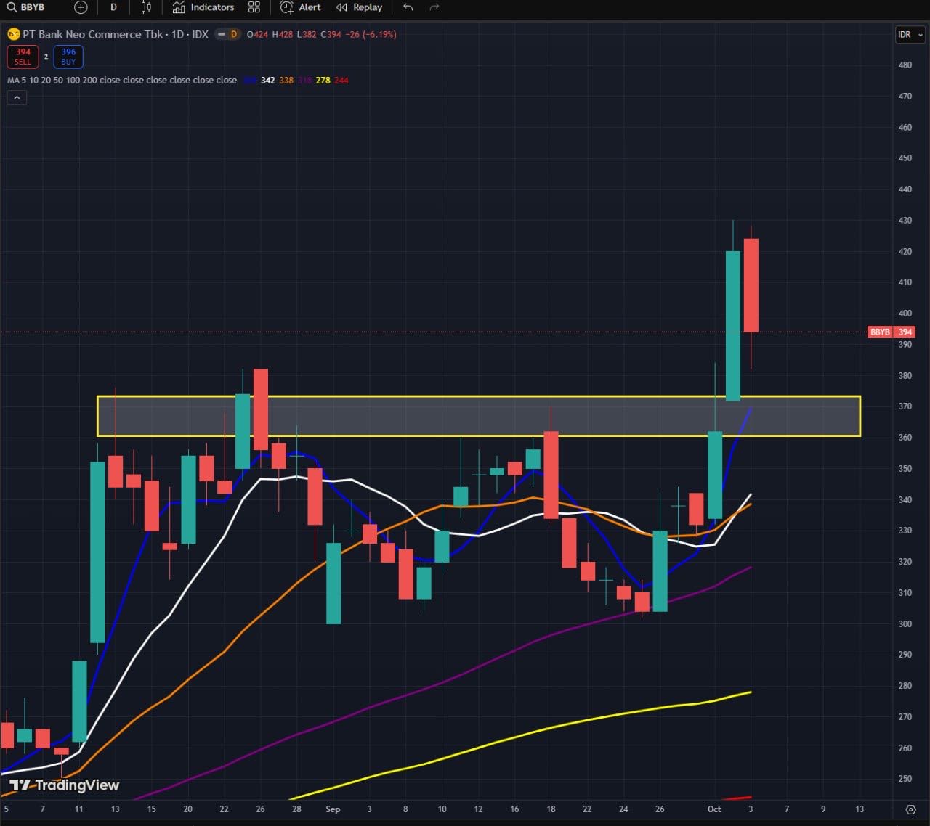Open the D timeframe interval selector

click(x=113, y=7)
